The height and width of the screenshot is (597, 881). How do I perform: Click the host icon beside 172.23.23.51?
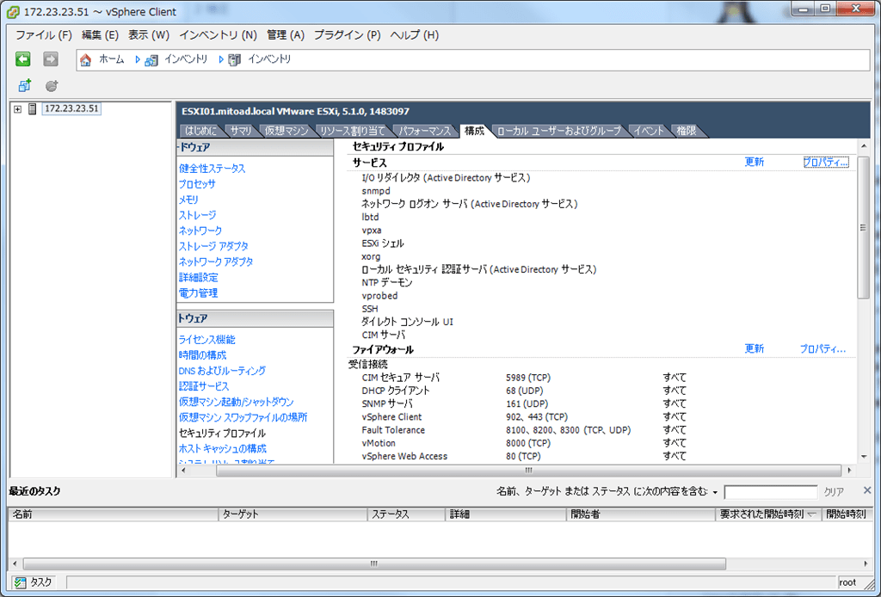pyautogui.click(x=33, y=109)
